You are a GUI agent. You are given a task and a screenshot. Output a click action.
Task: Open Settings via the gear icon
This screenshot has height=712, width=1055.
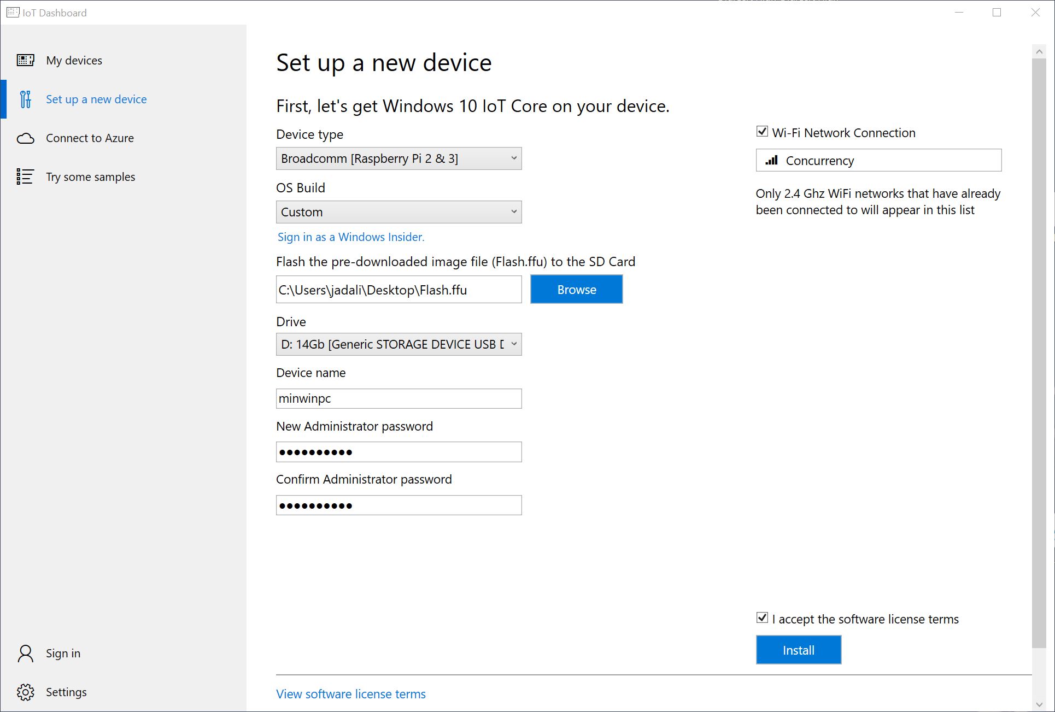coord(25,692)
